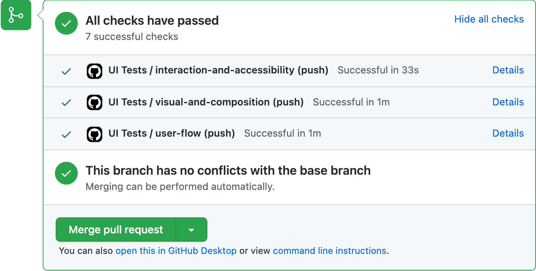Screen dimensions: 536x271
Task: Open Details for visual-and-composition check
Action: (508, 102)
